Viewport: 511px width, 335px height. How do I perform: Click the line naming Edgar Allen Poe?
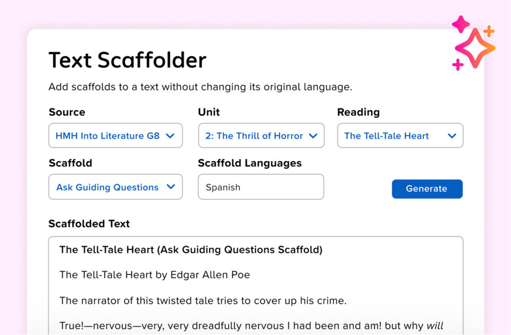pos(154,275)
